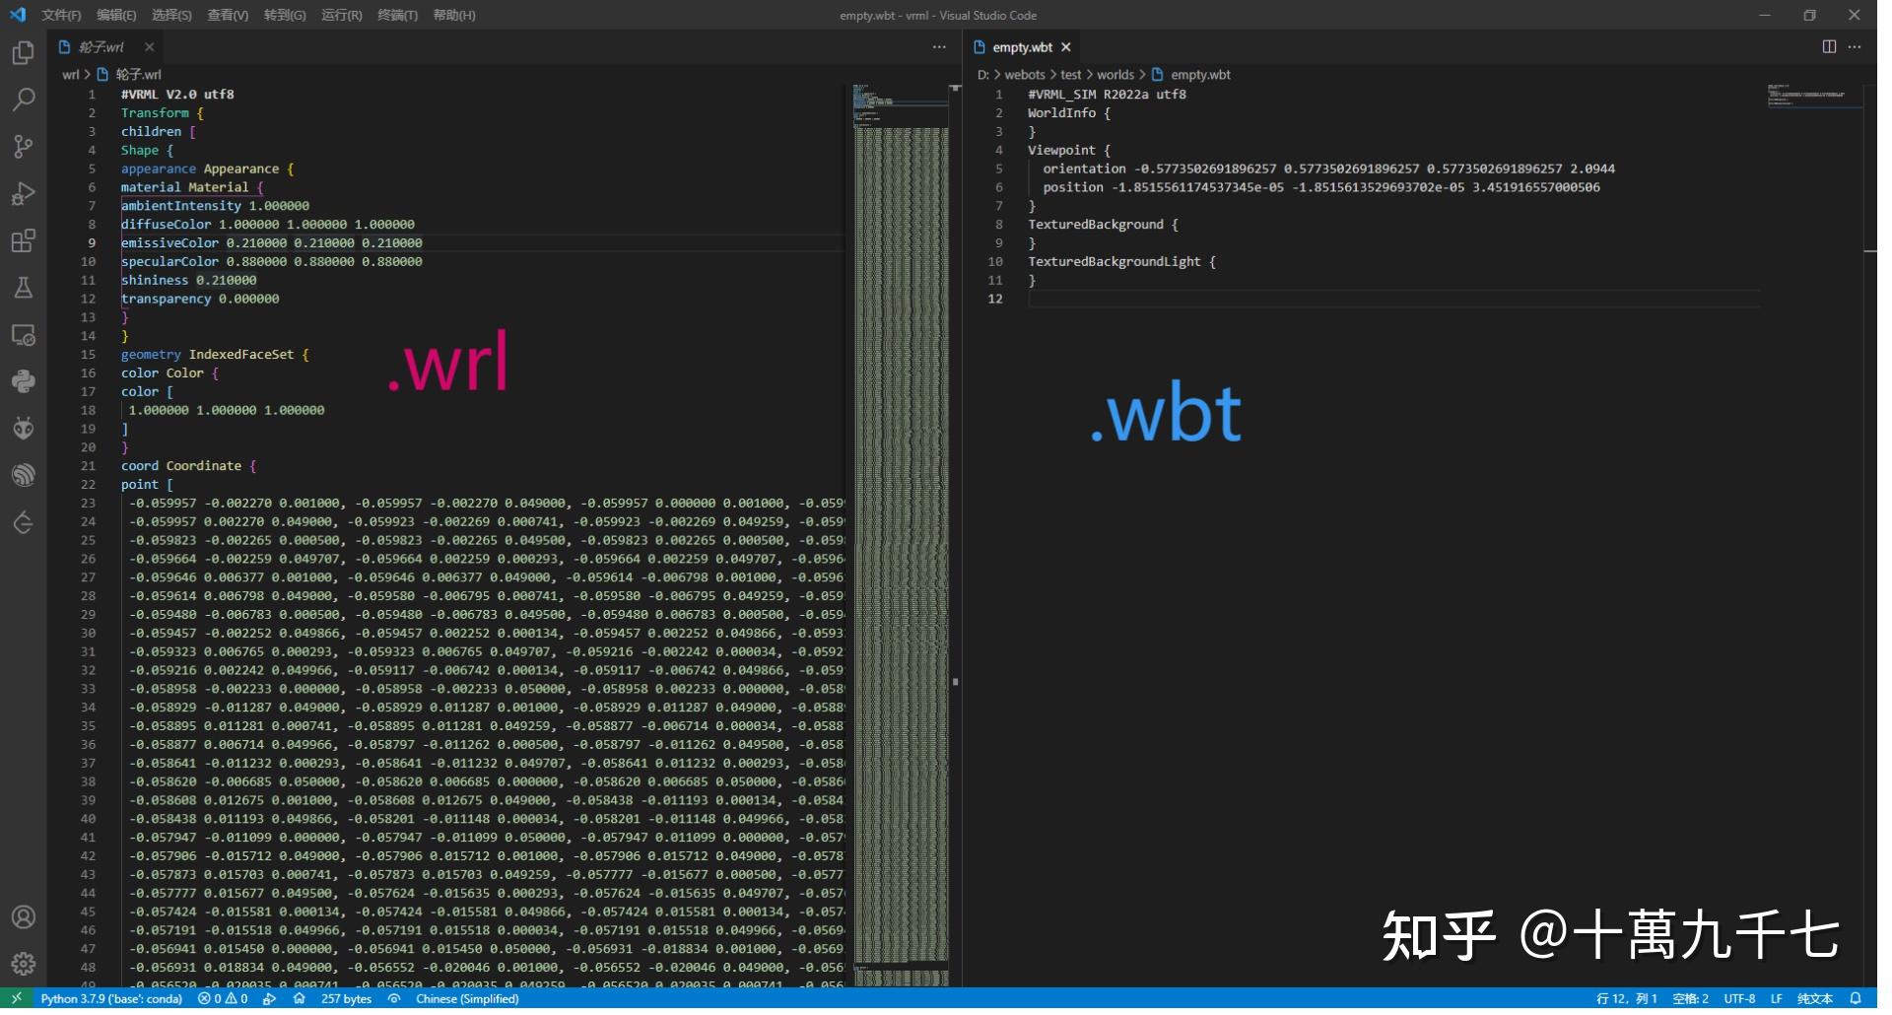This screenshot has height=1015, width=1892.
Task: Expand the wrl breadcrumb item
Action: pos(70,74)
